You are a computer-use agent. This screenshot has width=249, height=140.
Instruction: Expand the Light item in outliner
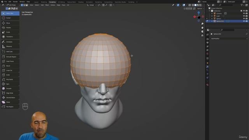pos(212,16)
